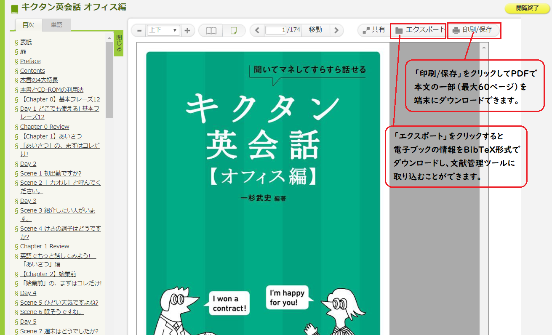
Task: Open the 上下 layout dropdown
Action: click(x=163, y=30)
